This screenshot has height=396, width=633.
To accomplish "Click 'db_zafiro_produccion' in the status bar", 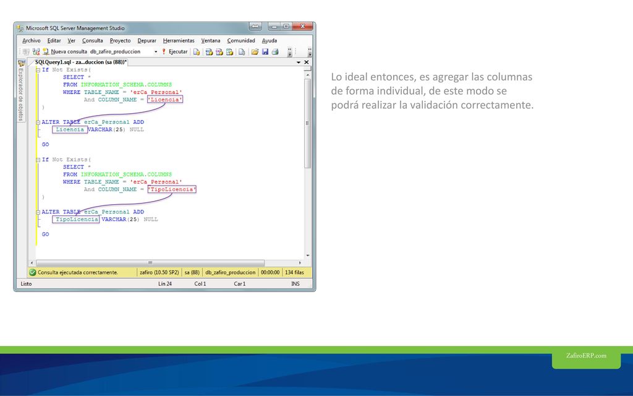I will 231,273.
